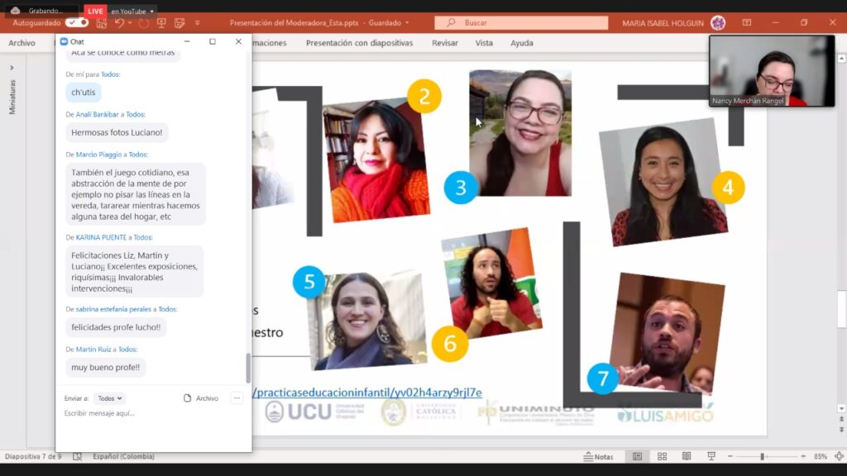
Task: Expand the YouTube live stream dropdown
Action: point(153,11)
